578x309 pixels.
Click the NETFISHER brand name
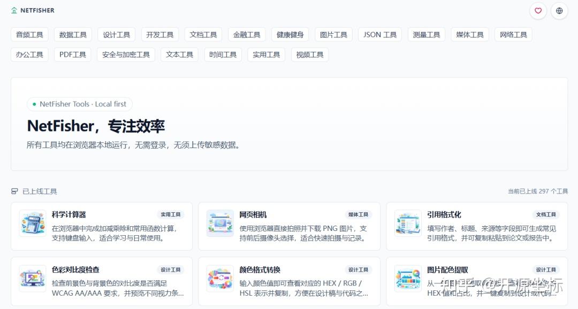(37, 10)
